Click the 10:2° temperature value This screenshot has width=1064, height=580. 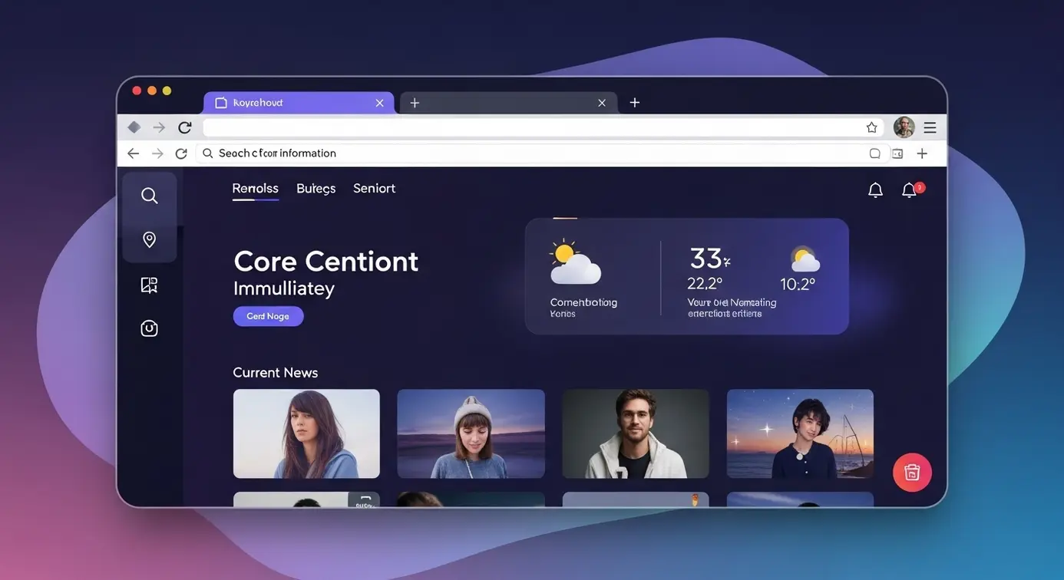(798, 285)
